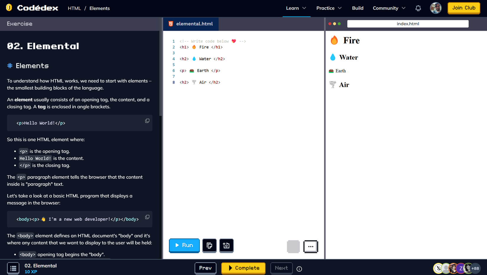Open the Community dropdown
The width and height of the screenshot is (487, 275).
(389, 8)
